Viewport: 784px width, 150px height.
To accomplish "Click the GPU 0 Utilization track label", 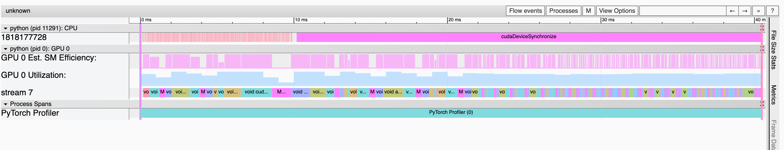I will (33, 75).
